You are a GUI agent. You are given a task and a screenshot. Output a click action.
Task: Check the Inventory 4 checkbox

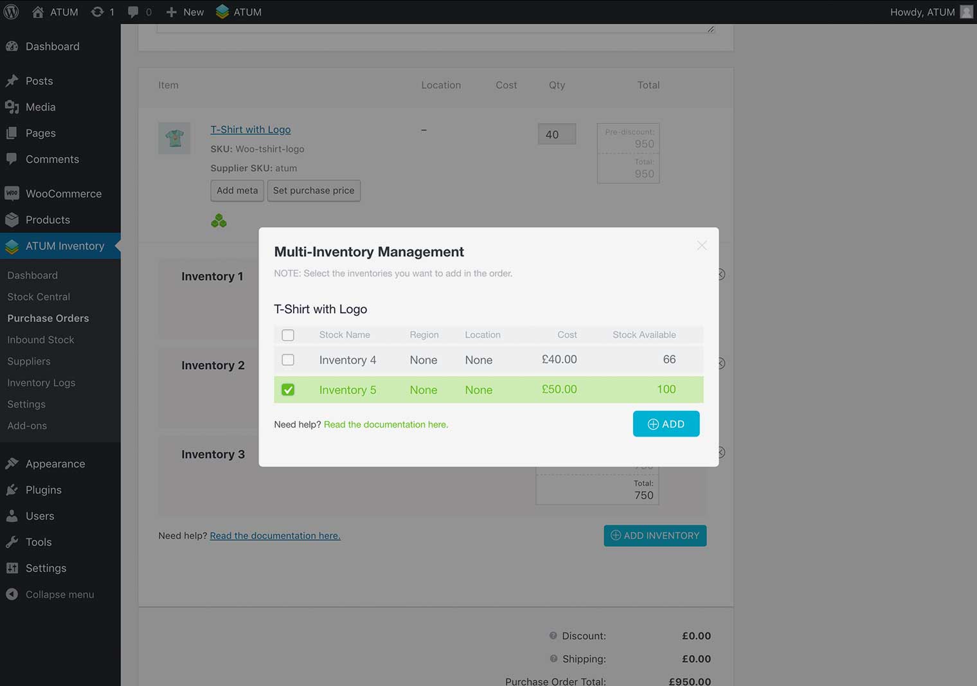coord(288,360)
